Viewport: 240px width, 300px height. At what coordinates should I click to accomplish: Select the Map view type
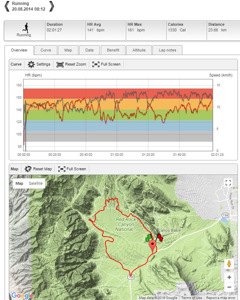coord(19,183)
